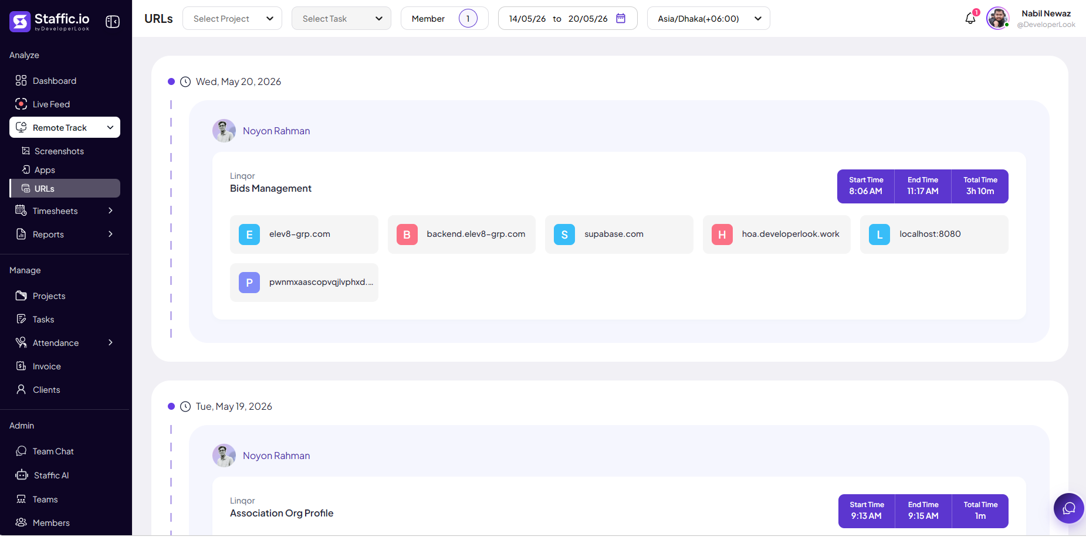Click the Staffic AI robot icon
Screen dimensions: 1086x537
22,475
